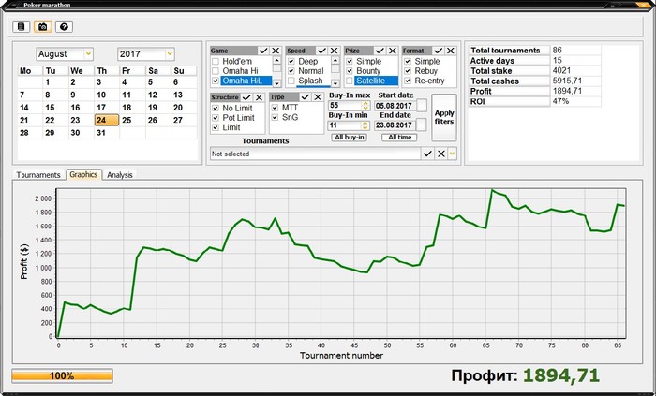Check all in the Structure filter
Screen dimensions: 656x396
tap(246, 97)
